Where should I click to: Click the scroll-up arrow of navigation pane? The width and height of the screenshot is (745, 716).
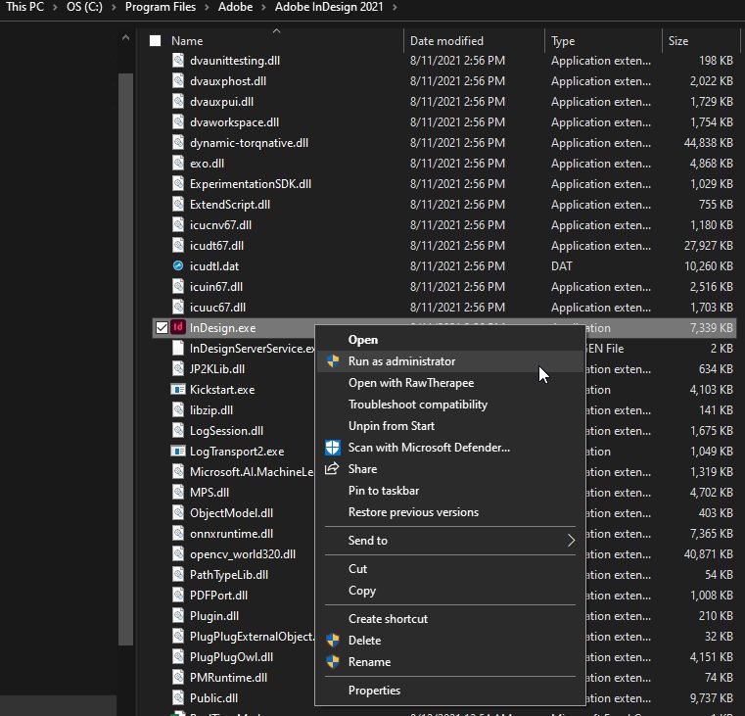(x=126, y=38)
